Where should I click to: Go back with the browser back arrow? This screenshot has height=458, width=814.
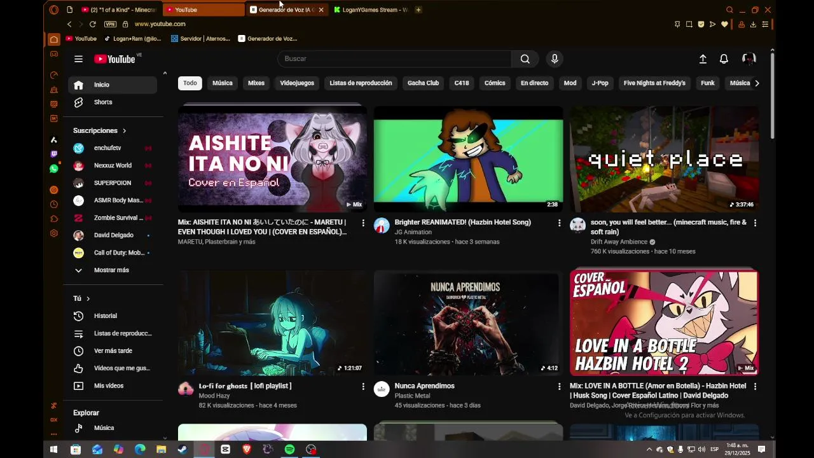tap(69, 24)
